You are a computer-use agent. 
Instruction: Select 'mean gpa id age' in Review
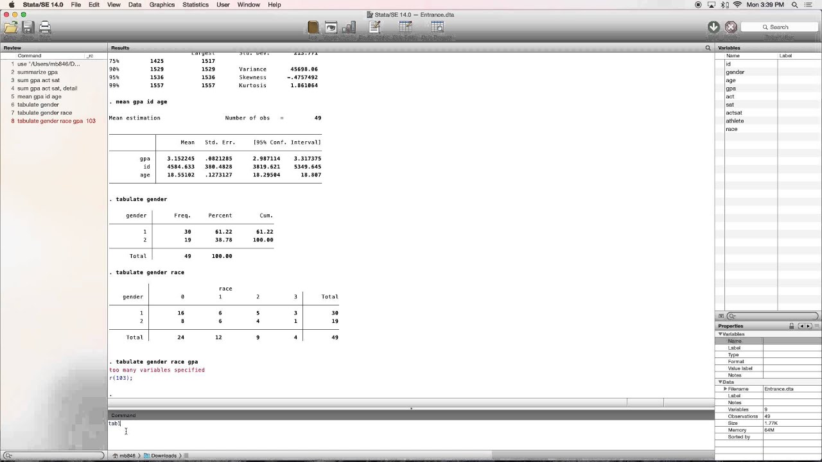click(39, 96)
